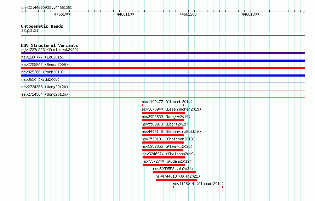The width and height of the screenshot is (315, 201).
Task: Click thin red span under nsv1109477
Action: click(163, 105)
